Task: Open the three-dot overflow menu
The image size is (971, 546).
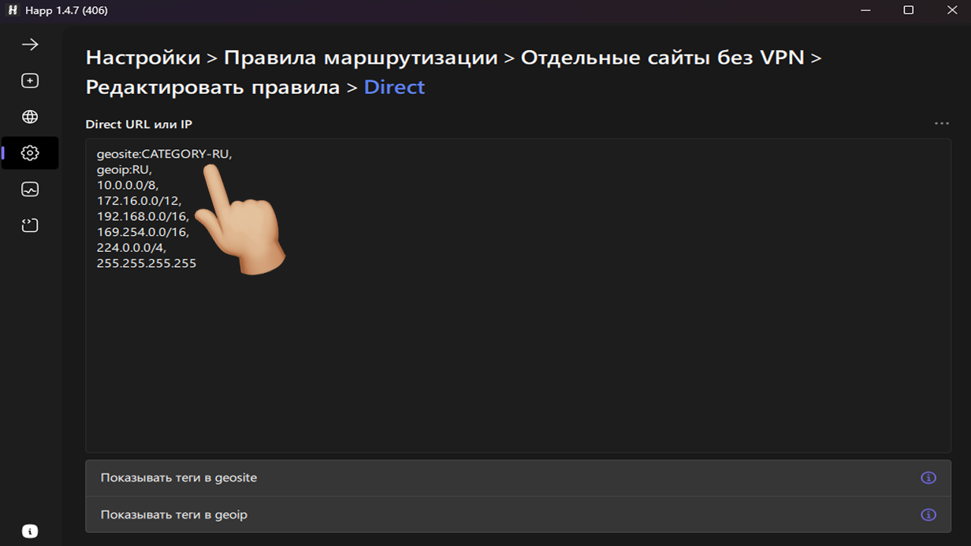Action: (941, 123)
